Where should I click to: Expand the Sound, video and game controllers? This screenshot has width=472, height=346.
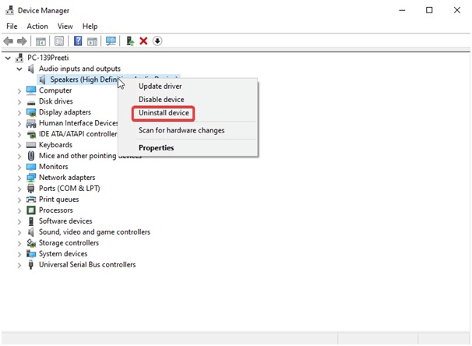point(19,232)
